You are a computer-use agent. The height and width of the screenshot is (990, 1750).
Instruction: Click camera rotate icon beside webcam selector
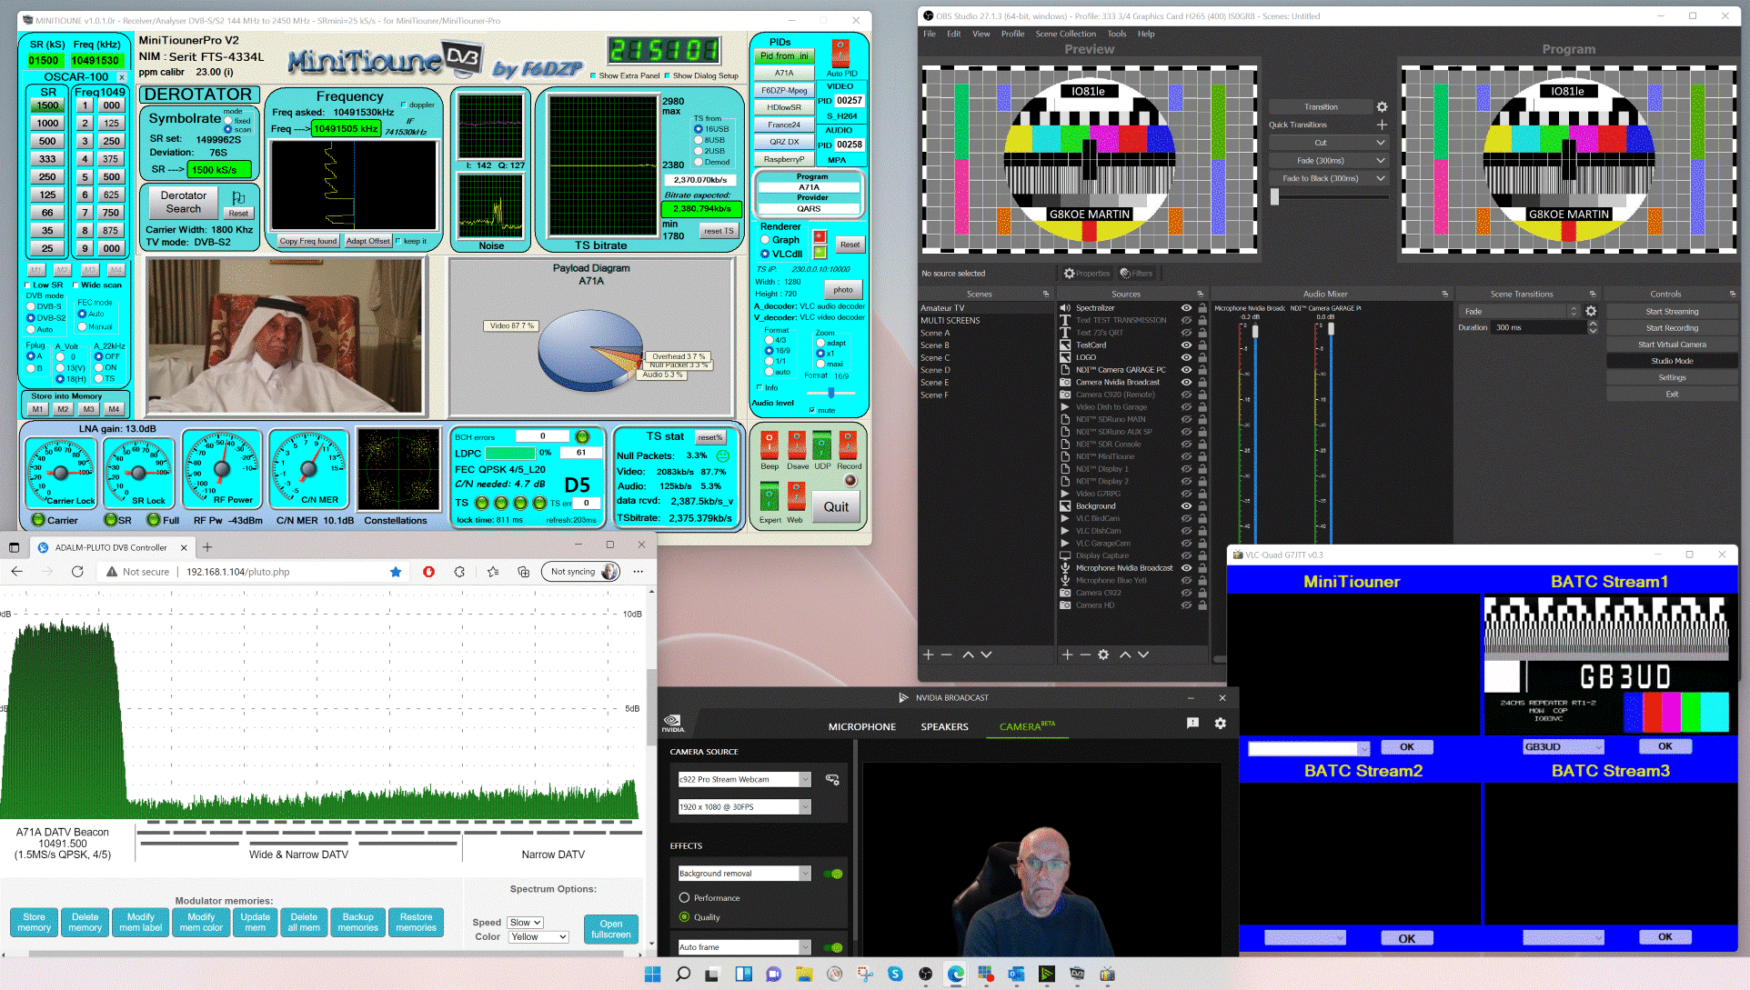(831, 779)
